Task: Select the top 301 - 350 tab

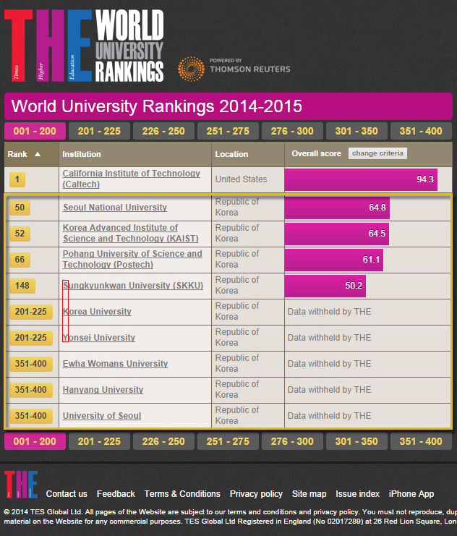Action: (x=356, y=131)
